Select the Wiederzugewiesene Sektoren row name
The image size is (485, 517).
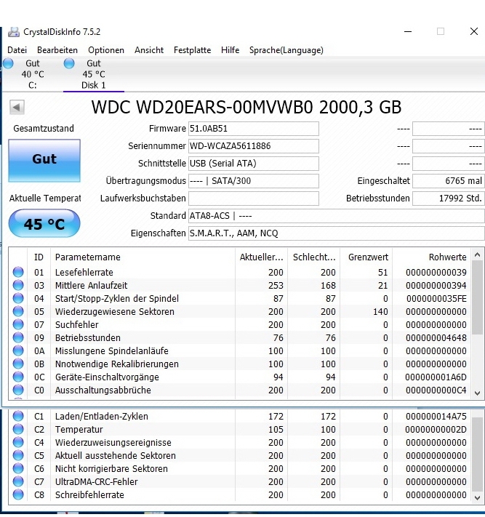tap(114, 312)
